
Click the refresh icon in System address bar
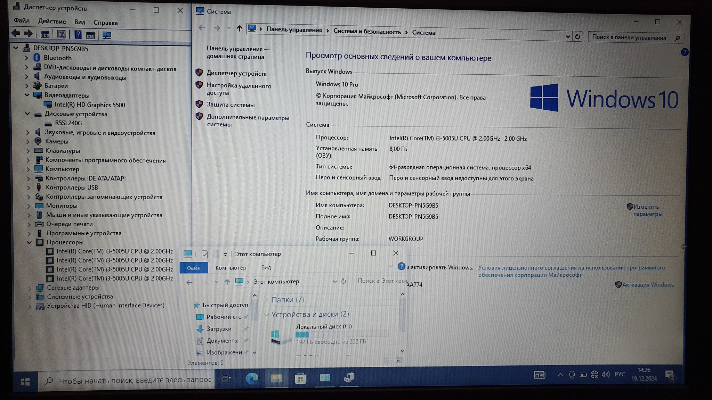pyautogui.click(x=577, y=36)
